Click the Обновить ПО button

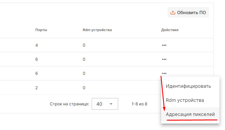tap(188, 13)
